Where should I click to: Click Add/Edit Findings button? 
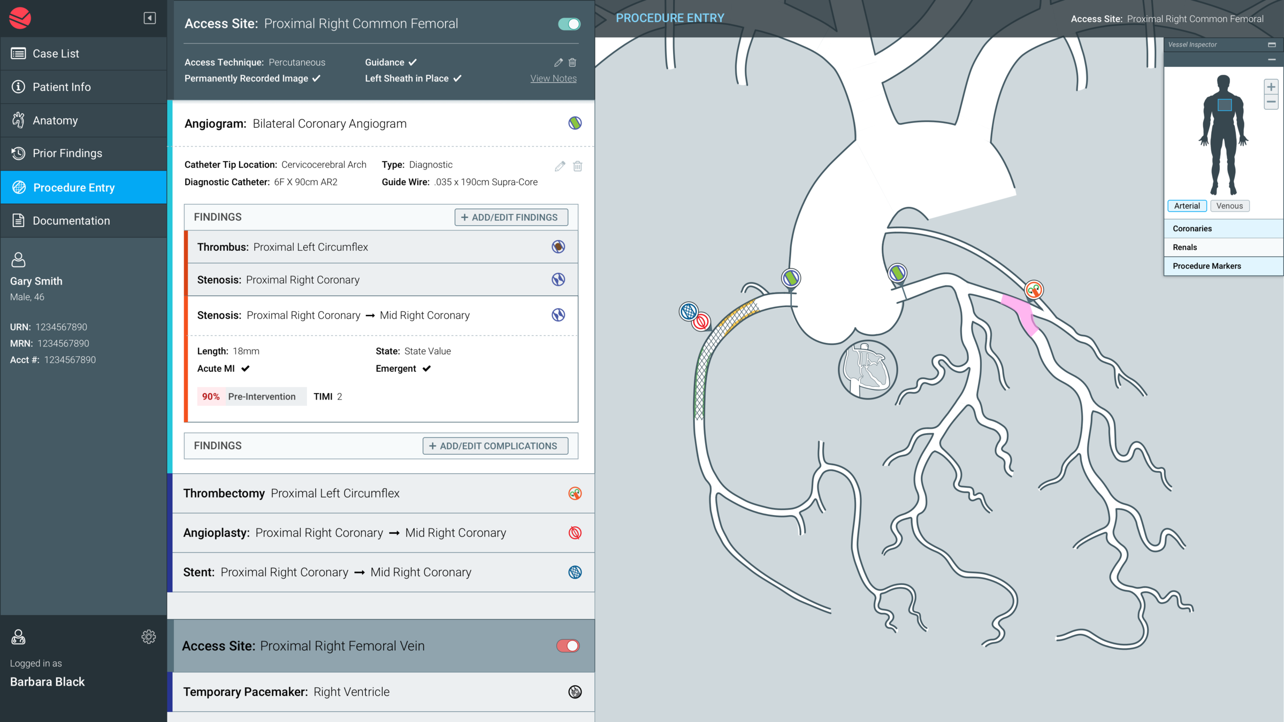pos(511,217)
